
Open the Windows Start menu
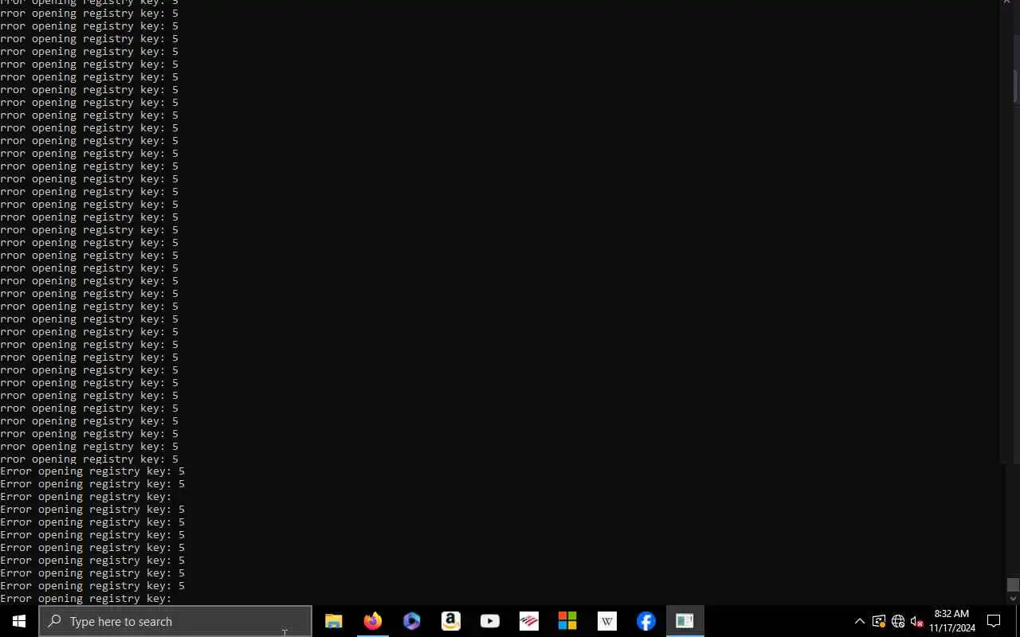pos(19,621)
